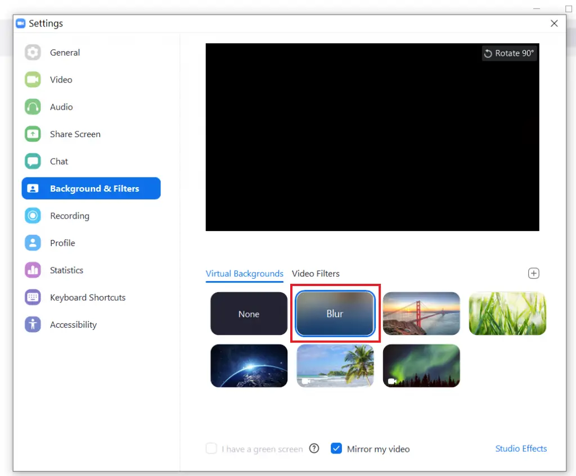Go to Chat settings

[x=58, y=161]
